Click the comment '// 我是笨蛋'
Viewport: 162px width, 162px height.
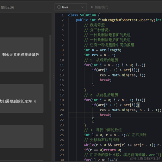click(x=94, y=25)
